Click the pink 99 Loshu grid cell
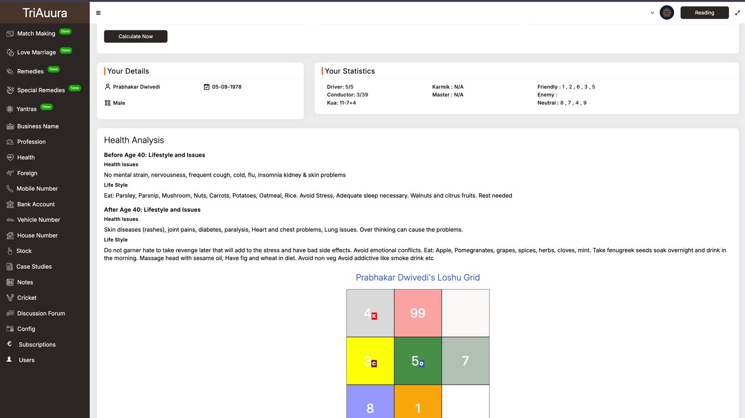Viewport: 745px width, 418px height. pos(418,313)
